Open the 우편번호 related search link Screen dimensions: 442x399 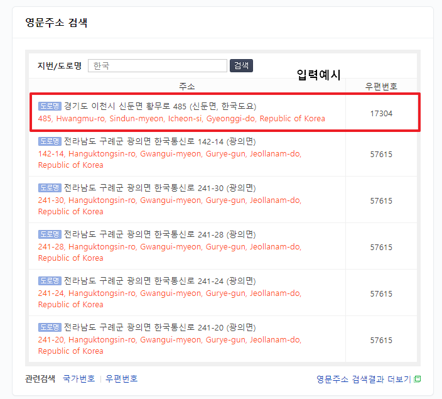[122, 379]
